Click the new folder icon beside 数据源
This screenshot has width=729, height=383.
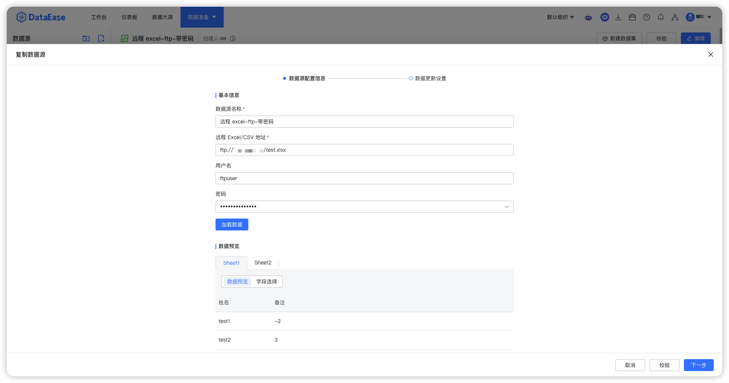click(86, 38)
